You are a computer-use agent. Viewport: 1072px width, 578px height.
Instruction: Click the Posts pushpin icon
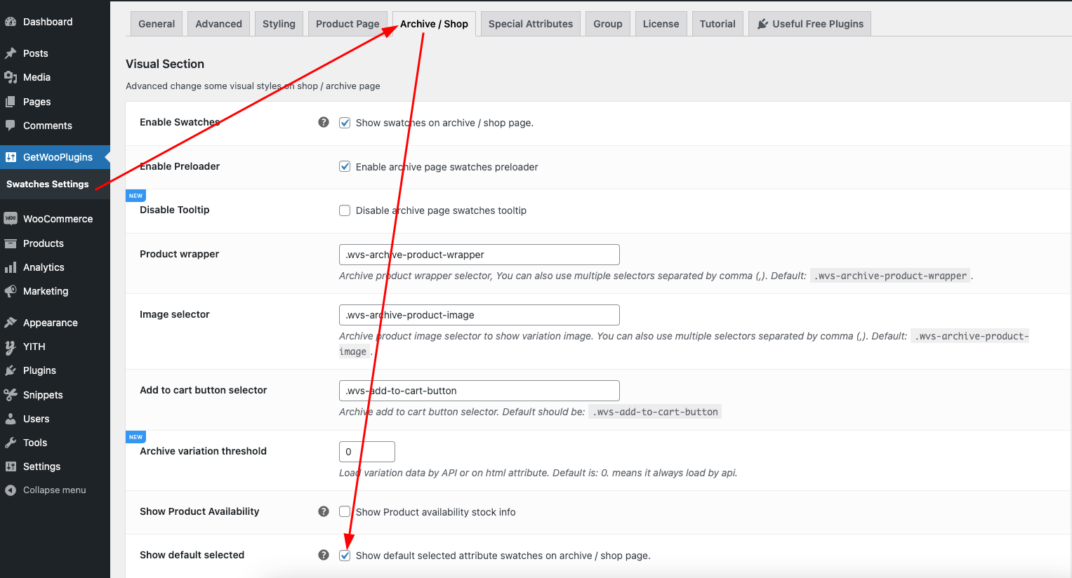pos(11,53)
